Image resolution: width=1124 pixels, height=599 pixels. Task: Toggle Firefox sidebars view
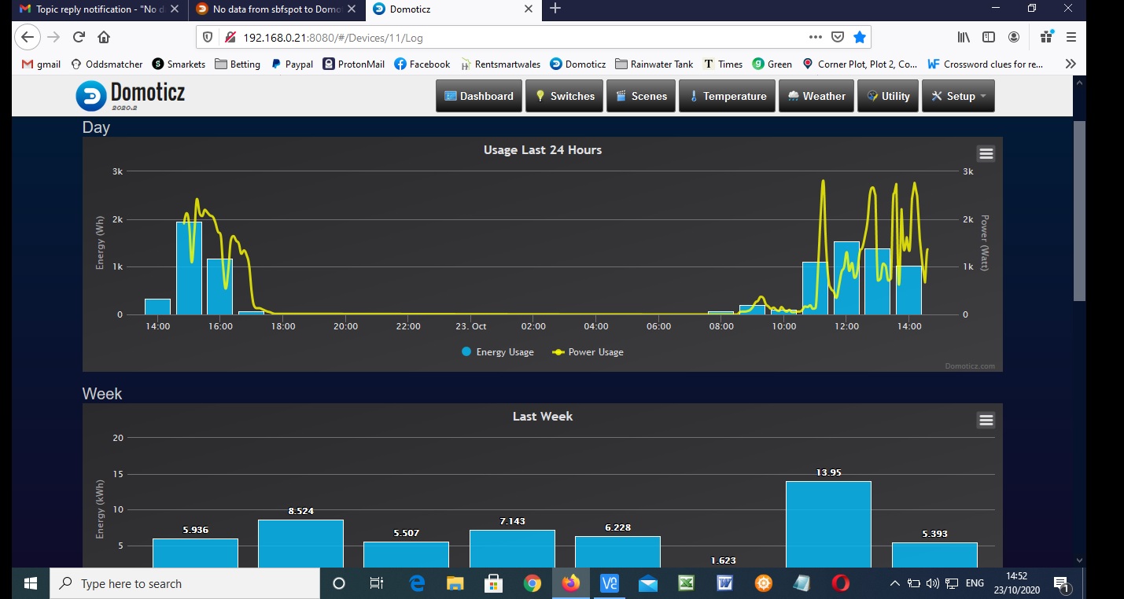989,37
